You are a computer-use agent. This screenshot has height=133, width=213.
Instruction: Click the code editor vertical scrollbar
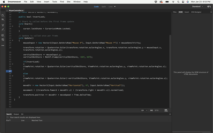pyautogui.click(x=170, y=71)
